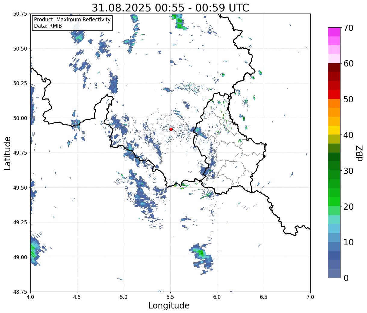Click the 70 tick label on colorbar
This screenshot has height=313, width=367.
(x=348, y=28)
